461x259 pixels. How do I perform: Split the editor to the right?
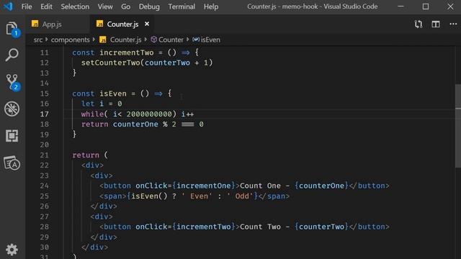tap(436, 24)
